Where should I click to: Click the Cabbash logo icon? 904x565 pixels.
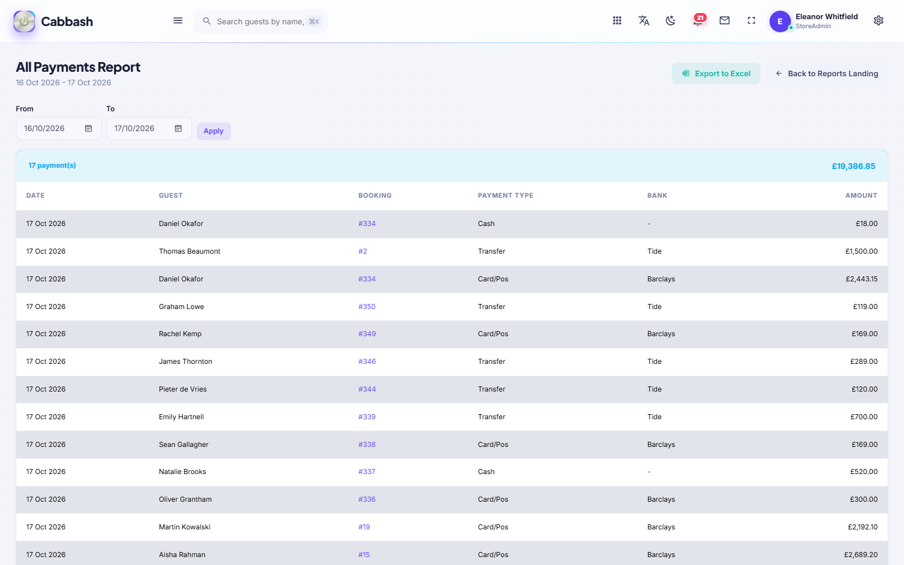[24, 21]
